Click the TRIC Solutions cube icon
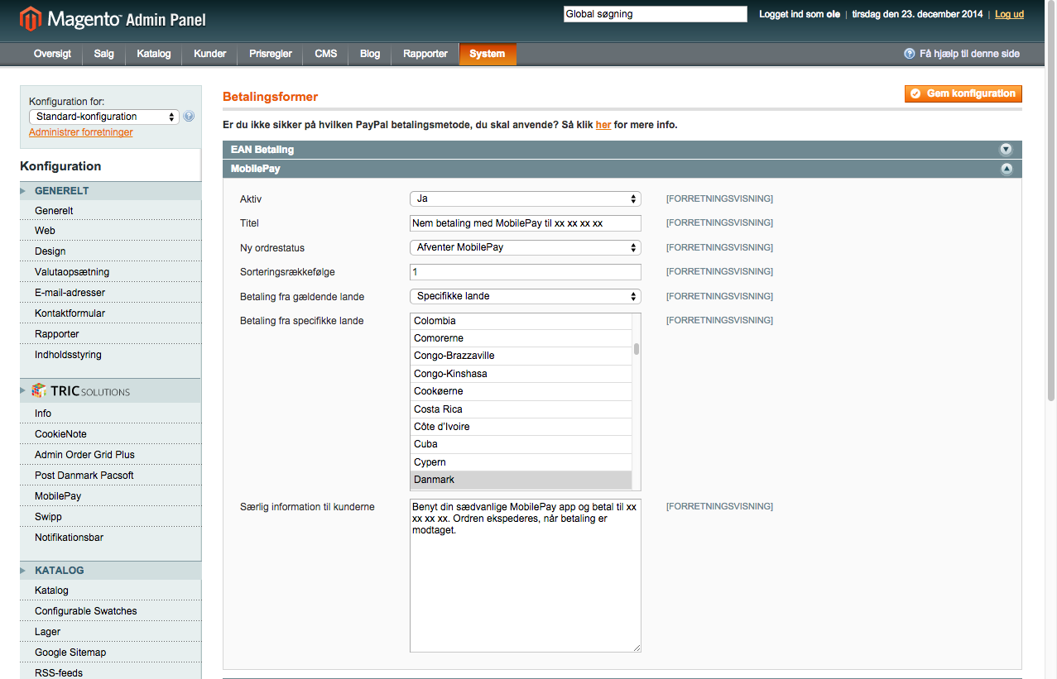The height and width of the screenshot is (679, 1057). tap(39, 391)
